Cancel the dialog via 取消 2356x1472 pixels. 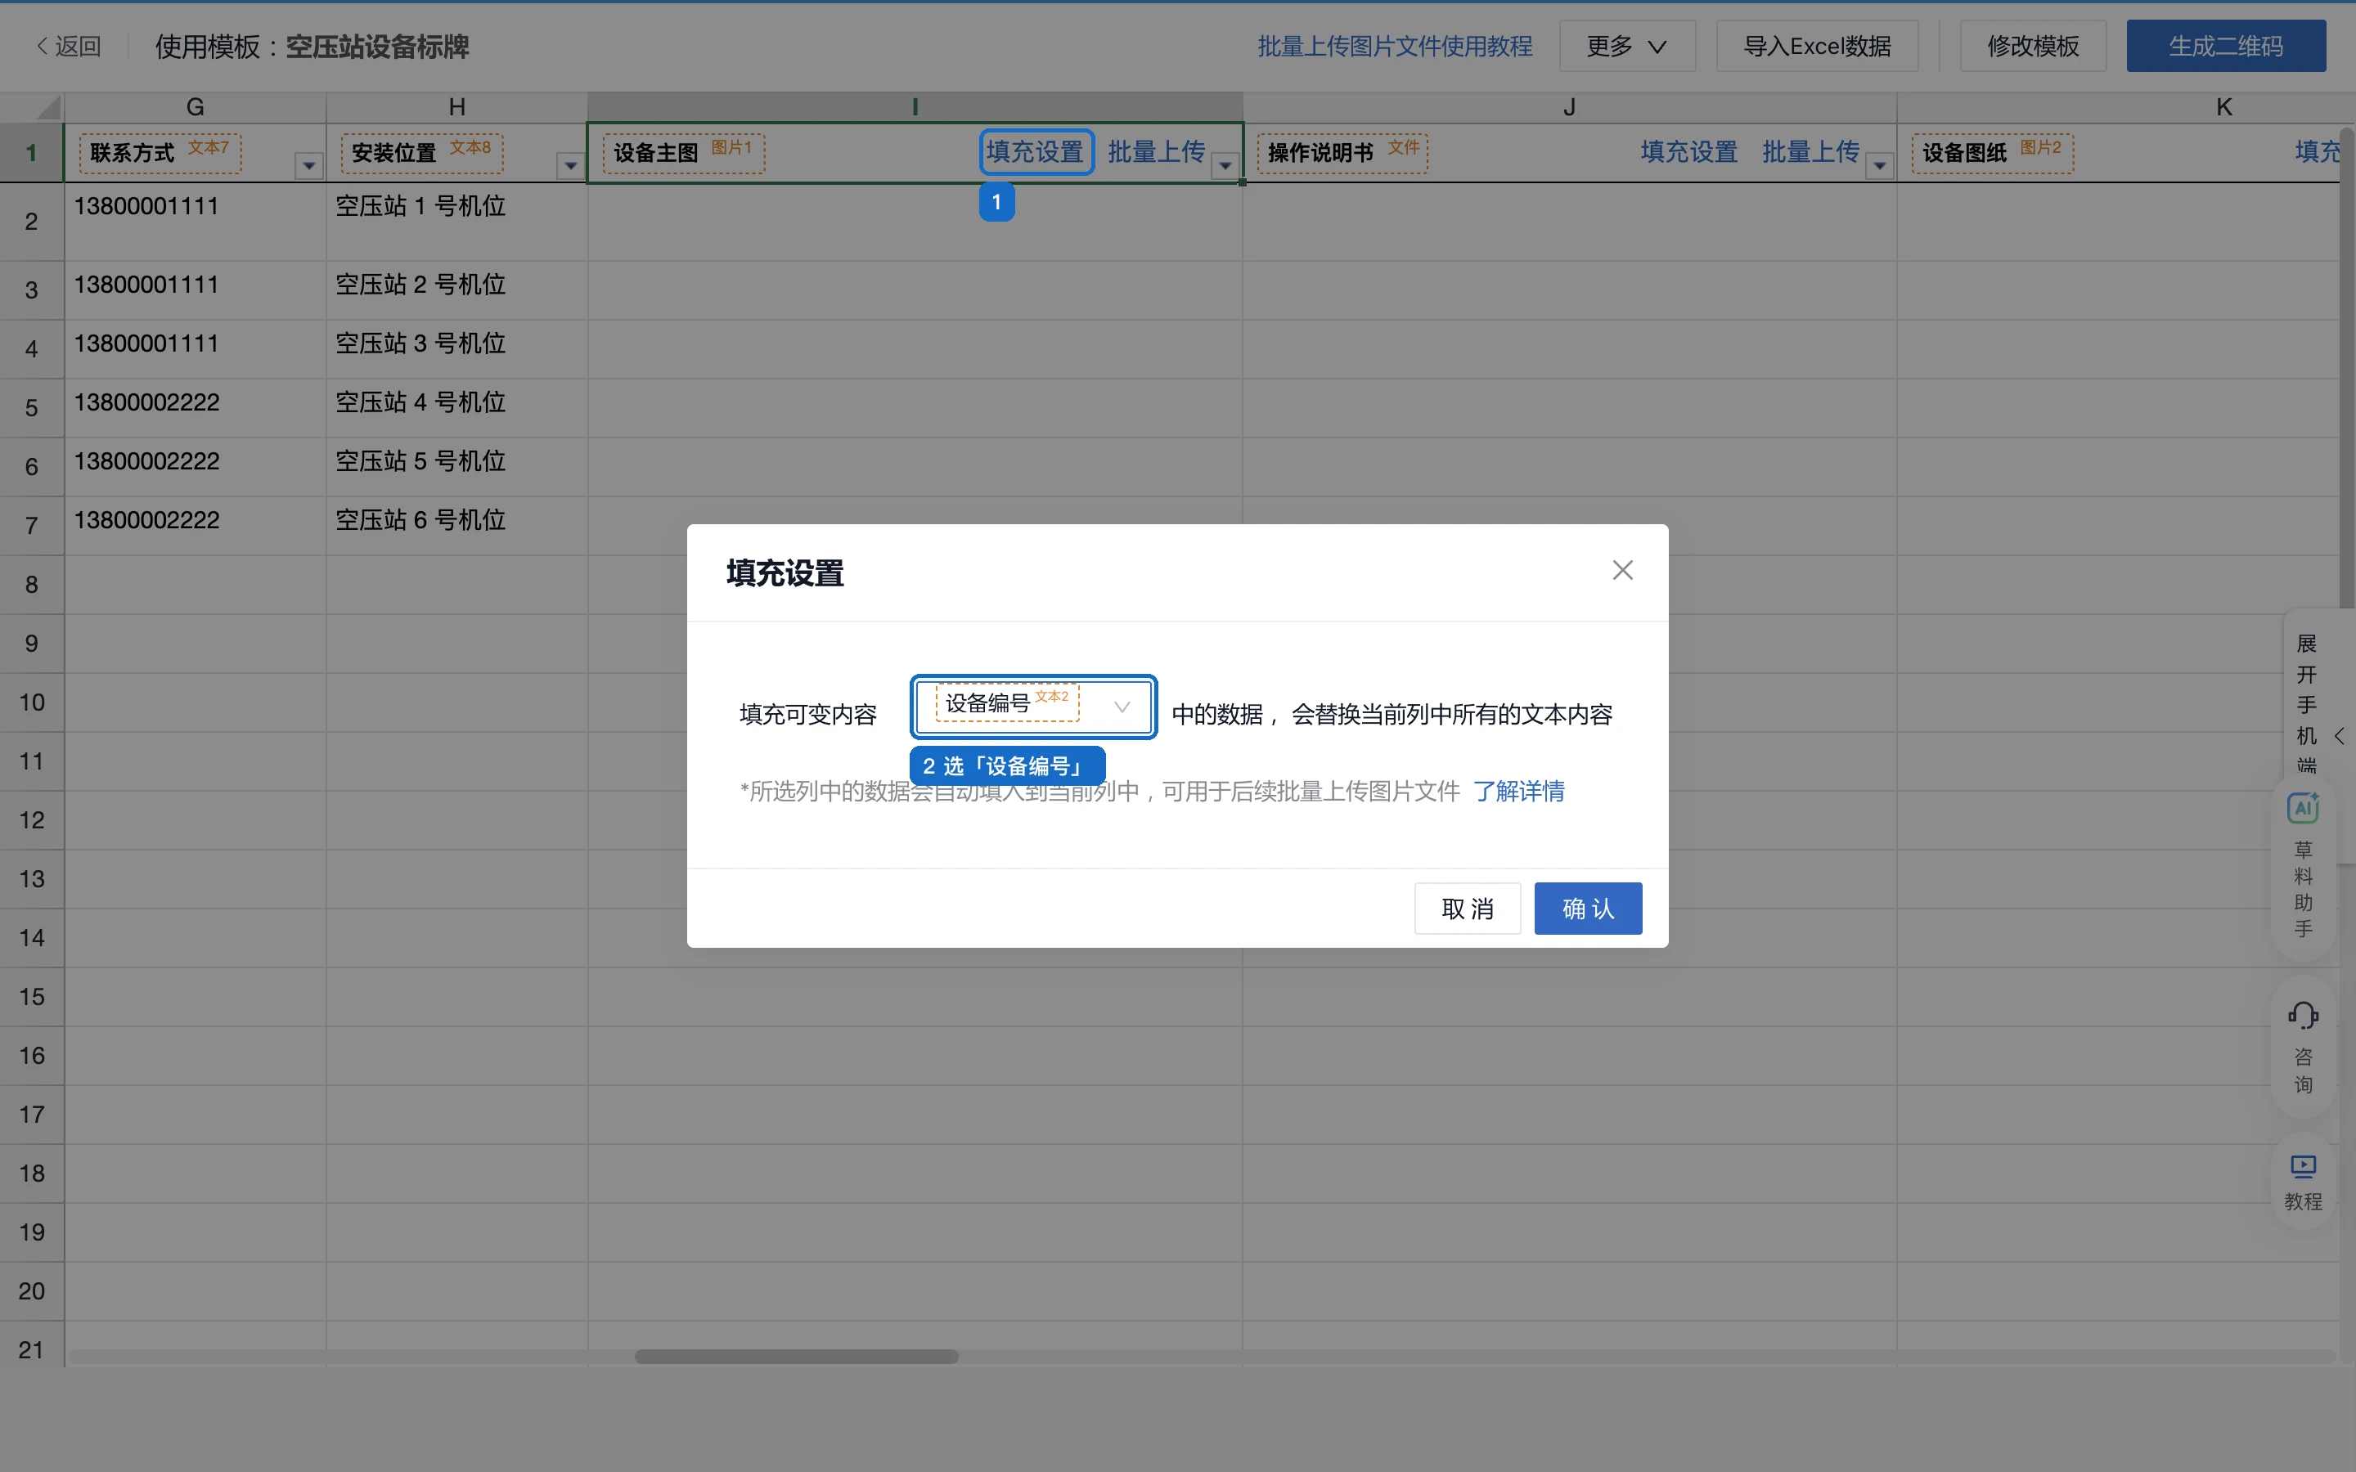click(1467, 909)
